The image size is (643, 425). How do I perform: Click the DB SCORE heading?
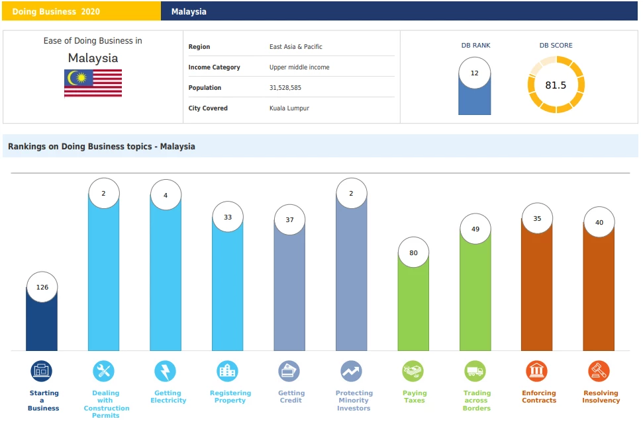556,46
